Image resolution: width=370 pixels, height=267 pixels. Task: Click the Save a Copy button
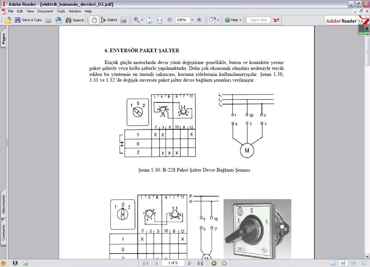click(29, 20)
